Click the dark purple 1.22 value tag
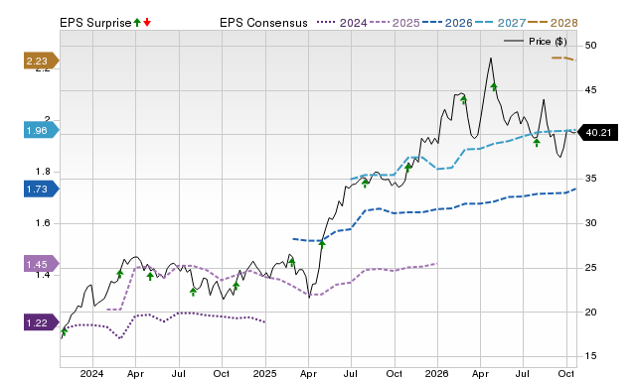 [x=42, y=322]
